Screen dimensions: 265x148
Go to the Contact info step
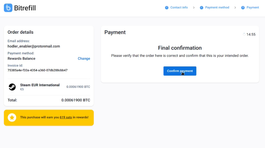click(x=179, y=7)
